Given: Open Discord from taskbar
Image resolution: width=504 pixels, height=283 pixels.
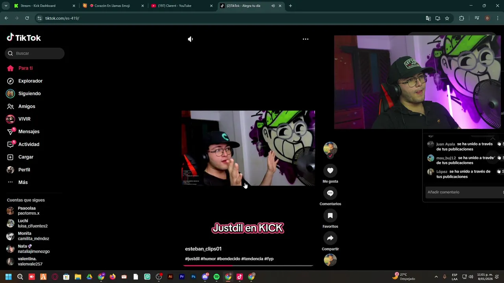Looking at the screenshot, I should [x=205, y=277].
